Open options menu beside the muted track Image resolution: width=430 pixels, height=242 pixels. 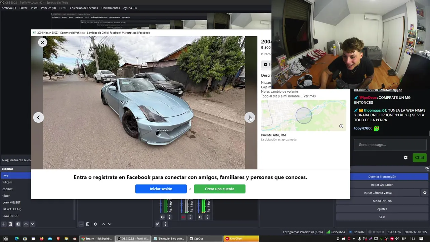(x=190, y=217)
